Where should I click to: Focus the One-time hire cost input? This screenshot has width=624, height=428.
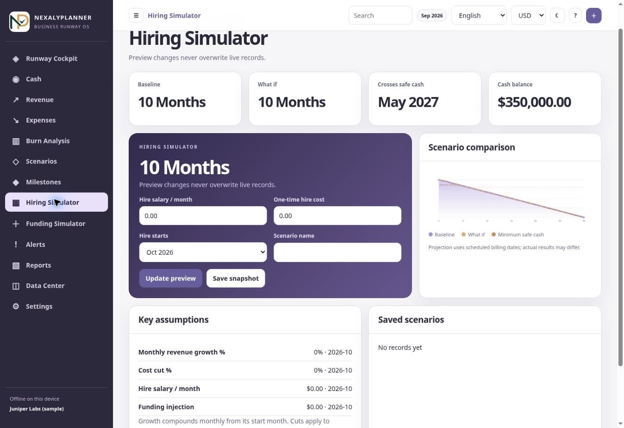click(x=337, y=216)
